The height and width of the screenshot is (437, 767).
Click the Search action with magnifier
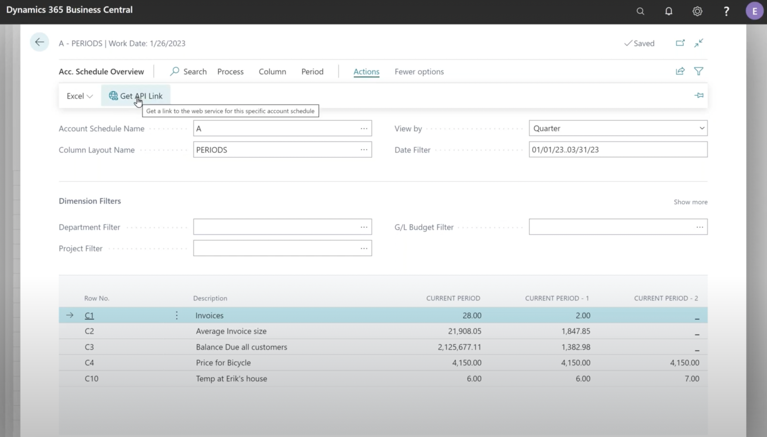188,72
